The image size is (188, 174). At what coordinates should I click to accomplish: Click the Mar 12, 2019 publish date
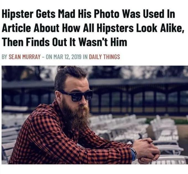click(x=67, y=57)
